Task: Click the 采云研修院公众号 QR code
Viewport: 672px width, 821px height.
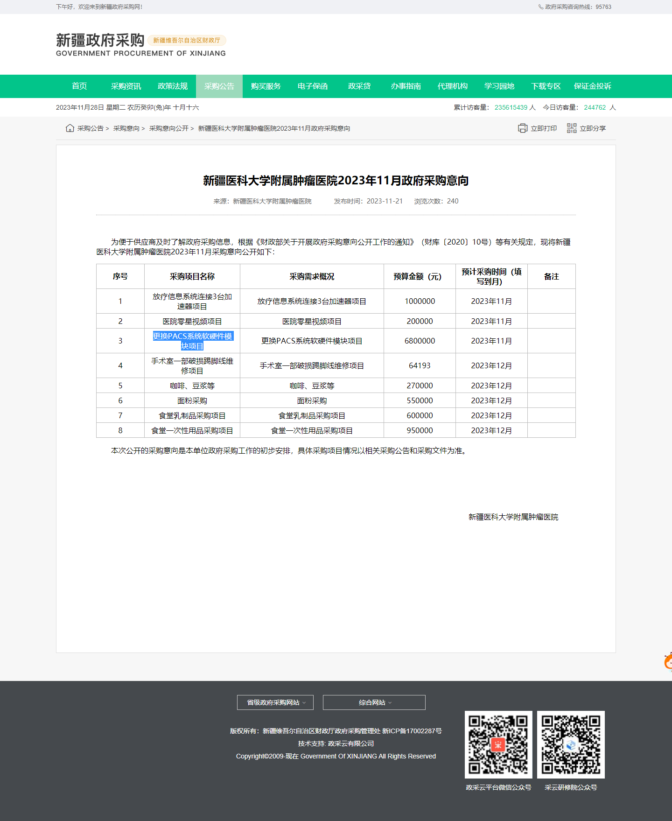Action: coord(571,744)
